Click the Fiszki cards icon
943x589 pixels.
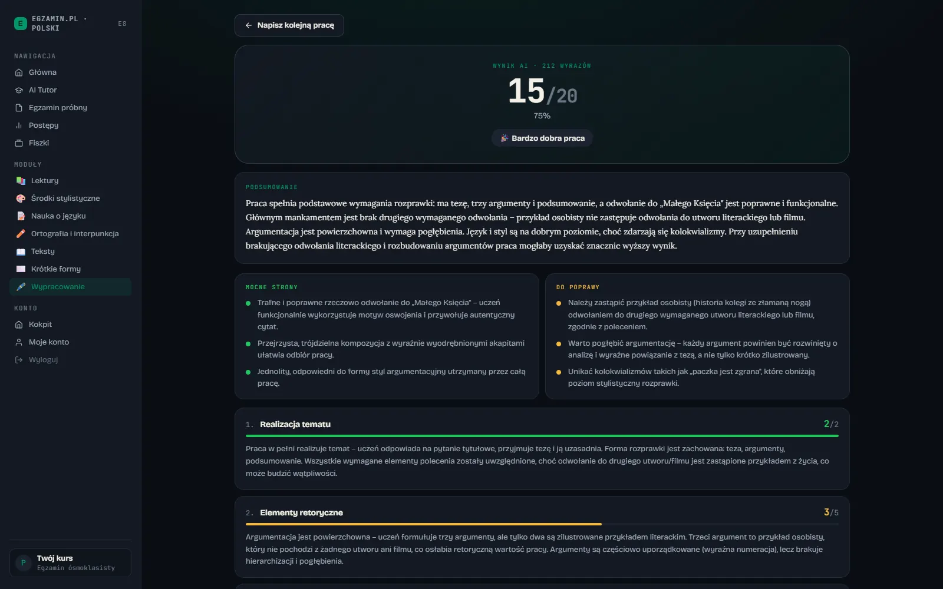(19, 143)
